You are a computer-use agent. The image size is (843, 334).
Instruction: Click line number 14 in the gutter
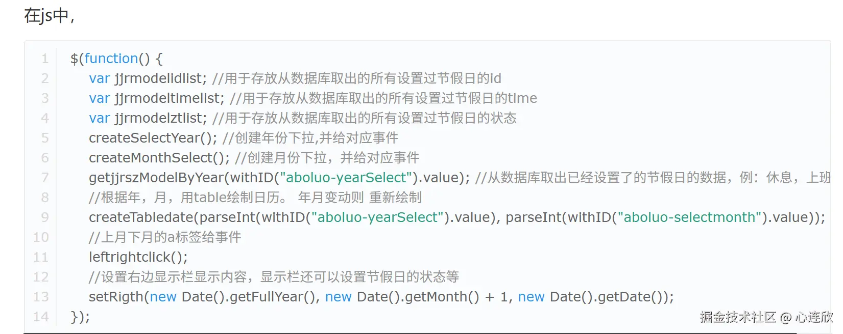pyautogui.click(x=41, y=317)
